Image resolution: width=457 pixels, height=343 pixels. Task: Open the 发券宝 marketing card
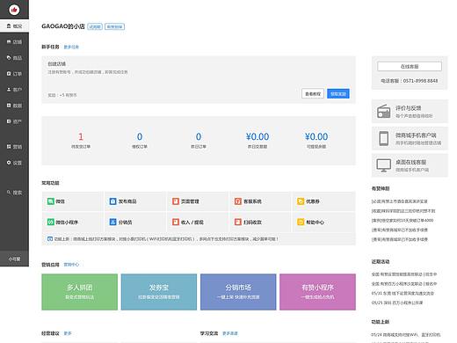(x=159, y=292)
